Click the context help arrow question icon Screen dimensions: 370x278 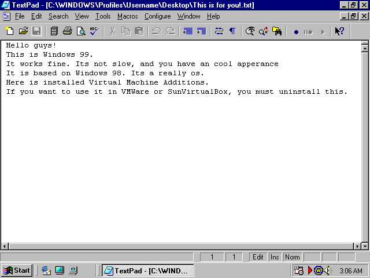[x=339, y=31]
